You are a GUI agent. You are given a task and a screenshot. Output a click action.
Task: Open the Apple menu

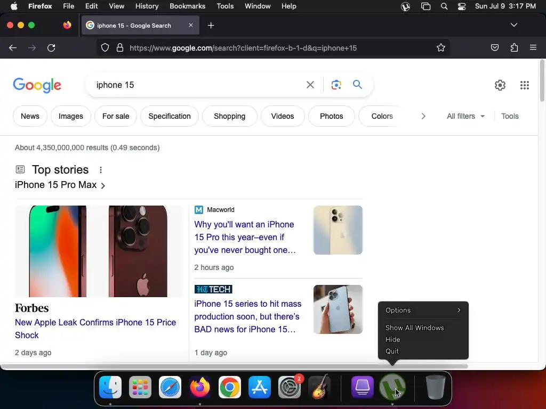14,6
